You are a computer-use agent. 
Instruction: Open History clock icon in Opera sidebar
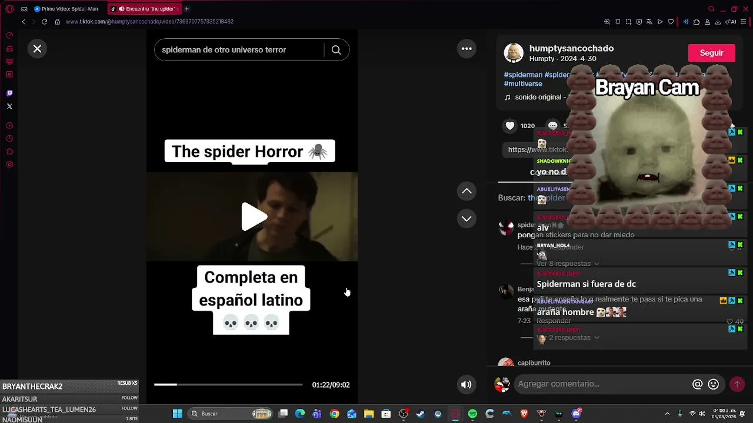coord(9,139)
